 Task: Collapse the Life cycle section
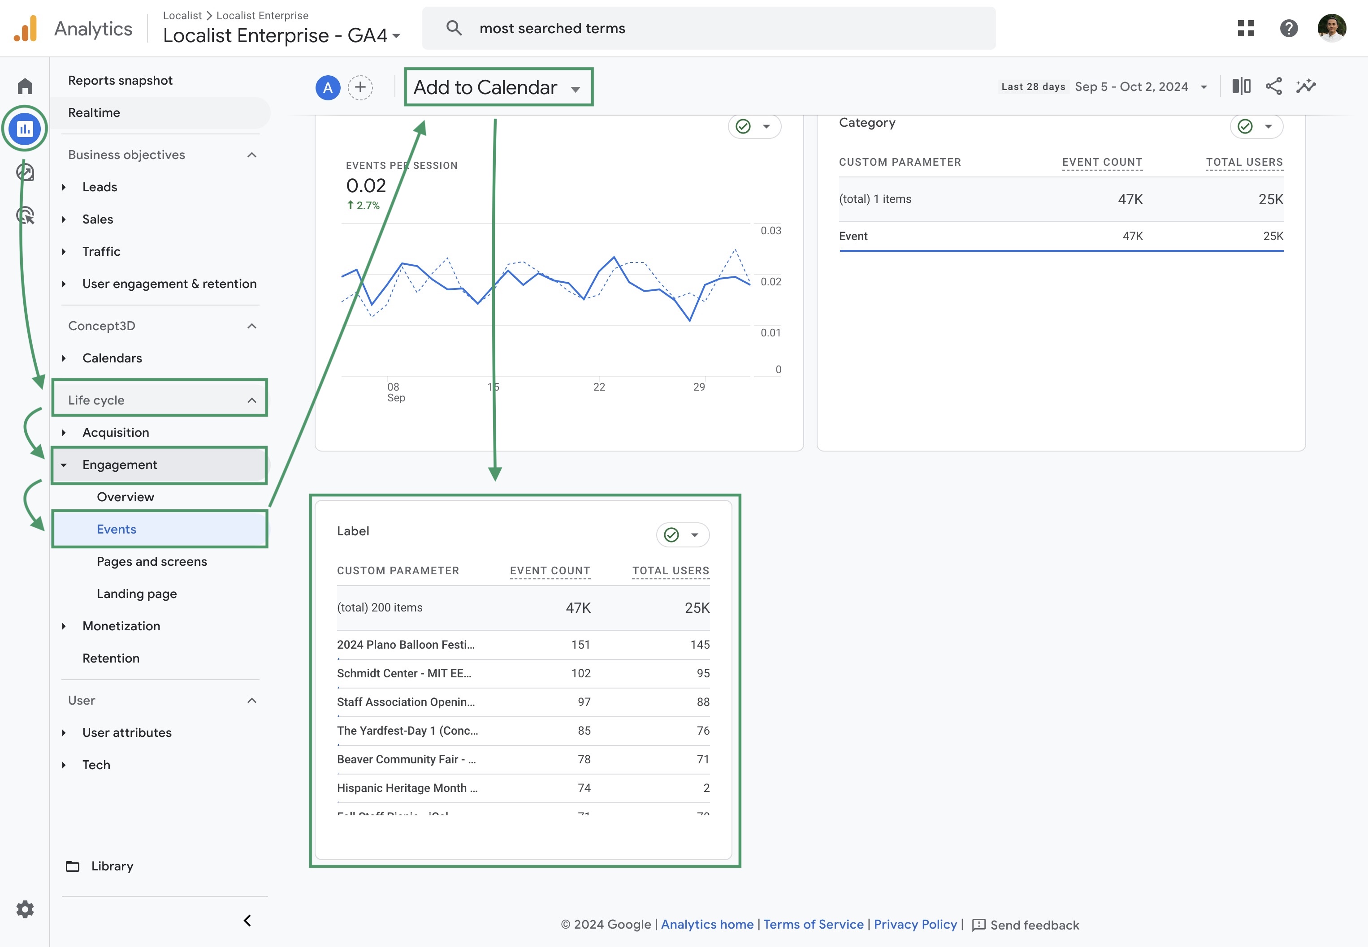click(252, 400)
